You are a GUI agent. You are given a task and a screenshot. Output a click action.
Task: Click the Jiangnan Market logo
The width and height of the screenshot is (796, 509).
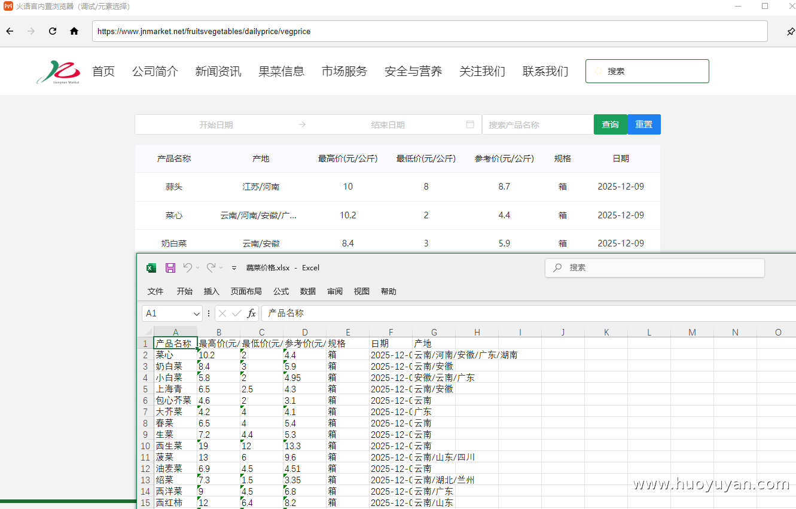(x=59, y=72)
